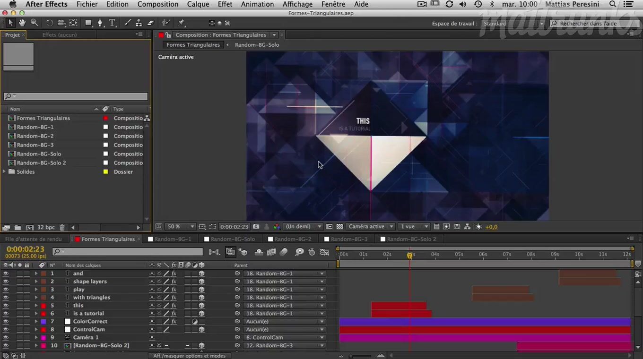Expand the Solides folder

tap(4, 172)
